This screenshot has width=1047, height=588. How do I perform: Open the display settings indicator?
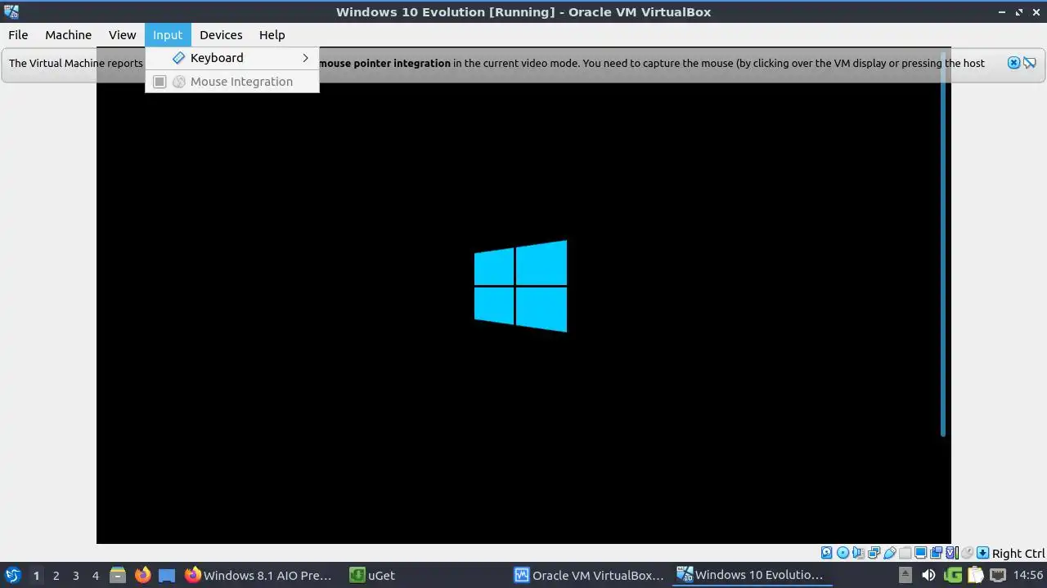pos(920,553)
